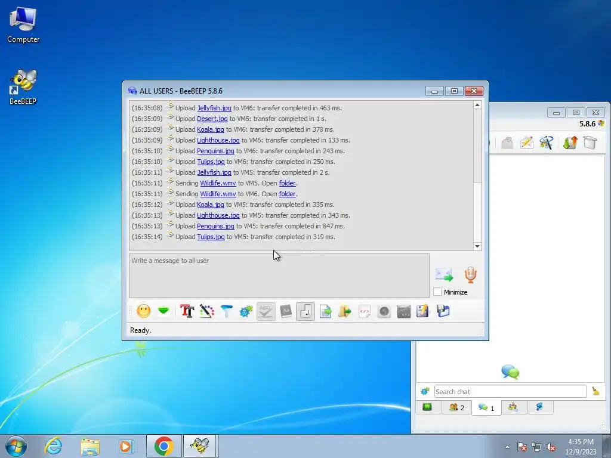Click the Windows flag icon beside 5.8.6
This screenshot has width=611, height=458.
coord(601,123)
